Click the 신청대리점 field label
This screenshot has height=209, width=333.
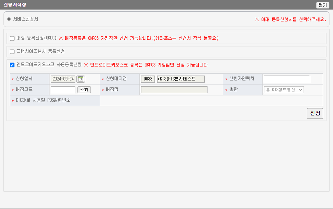[116, 79]
